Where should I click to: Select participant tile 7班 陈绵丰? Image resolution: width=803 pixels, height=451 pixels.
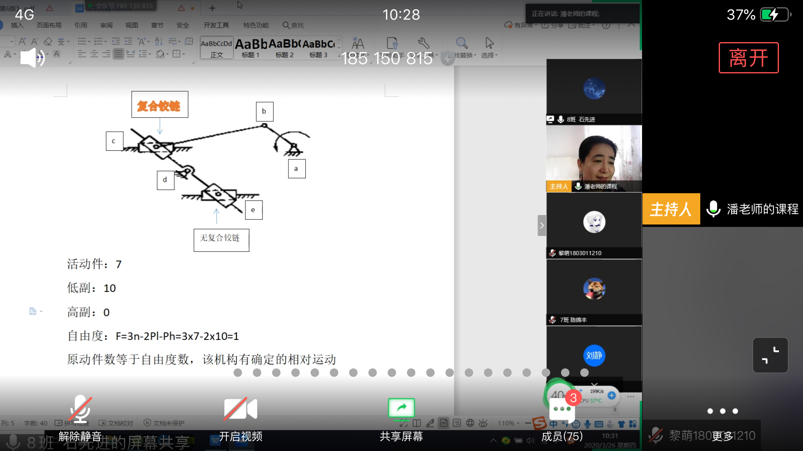tap(594, 292)
